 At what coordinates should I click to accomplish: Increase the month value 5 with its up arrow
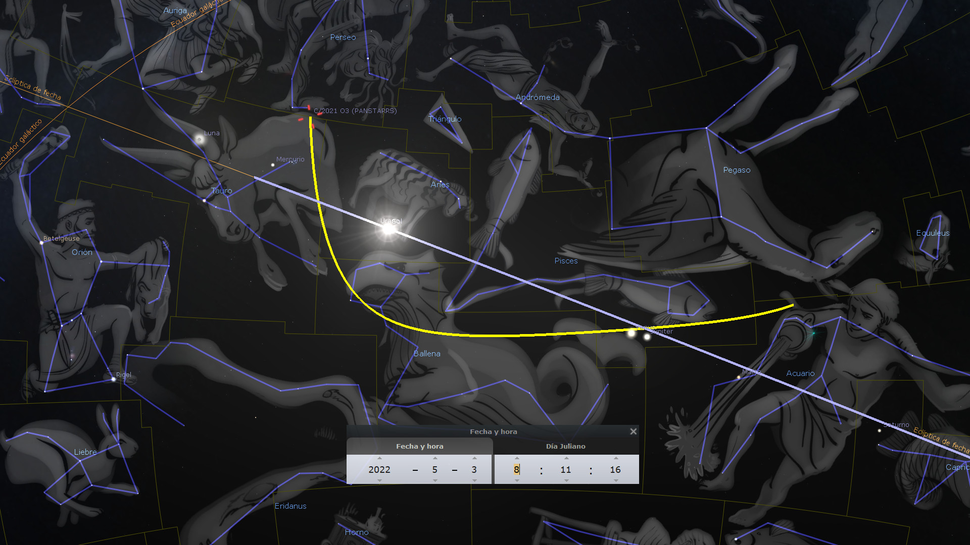coord(435,458)
